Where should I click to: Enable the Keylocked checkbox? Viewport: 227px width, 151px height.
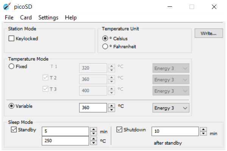11,39
